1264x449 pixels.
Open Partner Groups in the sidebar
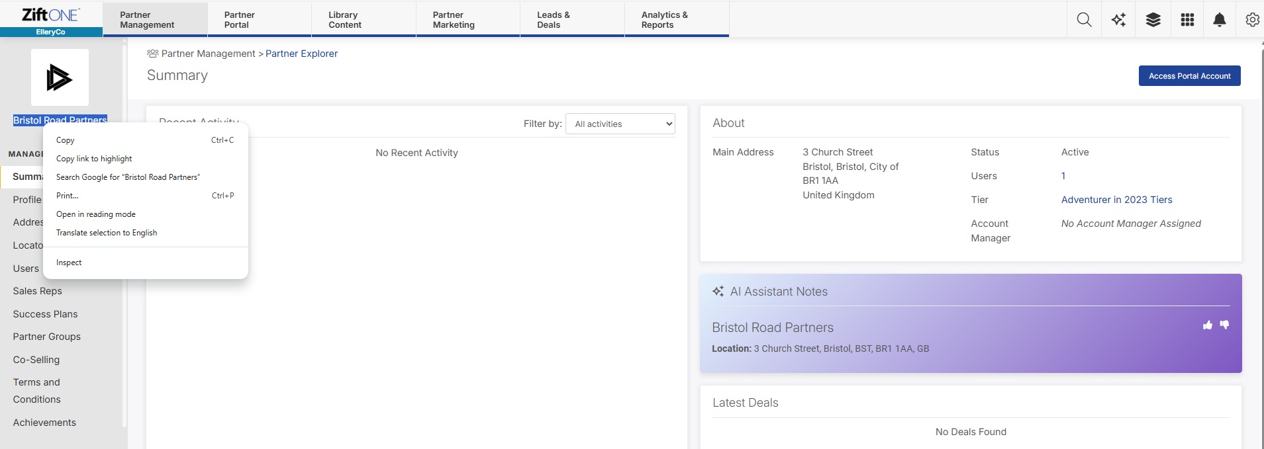click(x=46, y=337)
